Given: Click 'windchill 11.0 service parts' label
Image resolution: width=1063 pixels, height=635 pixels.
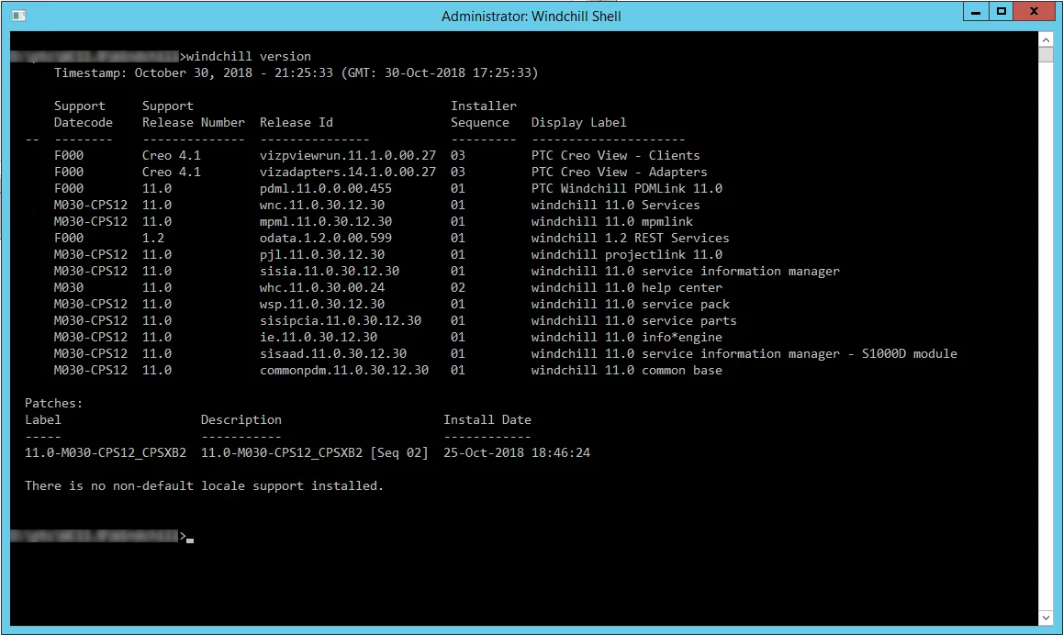Looking at the screenshot, I should 633,320.
